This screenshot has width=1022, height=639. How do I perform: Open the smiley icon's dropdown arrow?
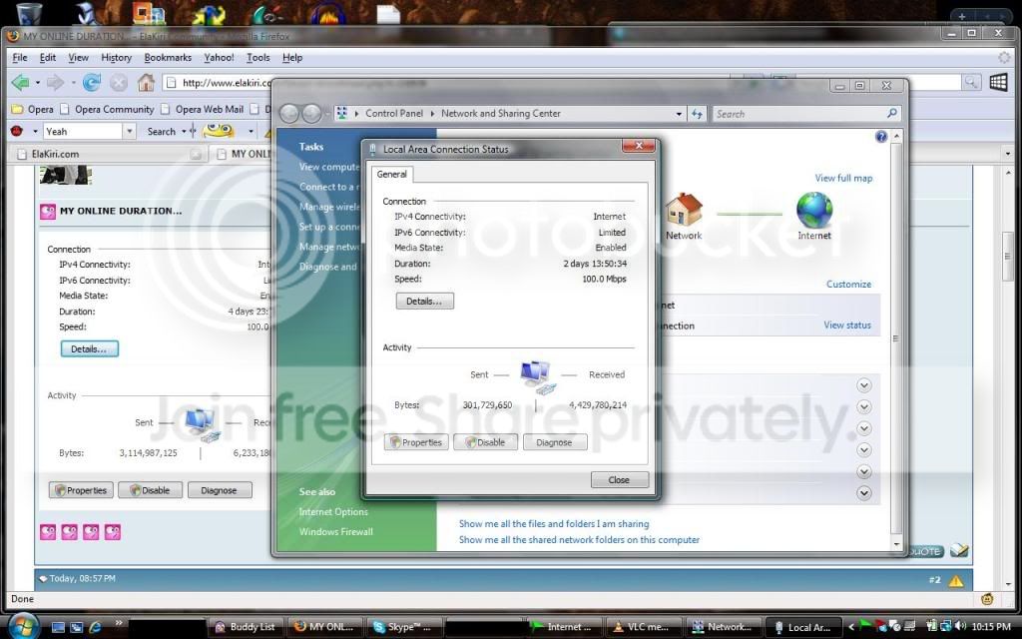(251, 131)
